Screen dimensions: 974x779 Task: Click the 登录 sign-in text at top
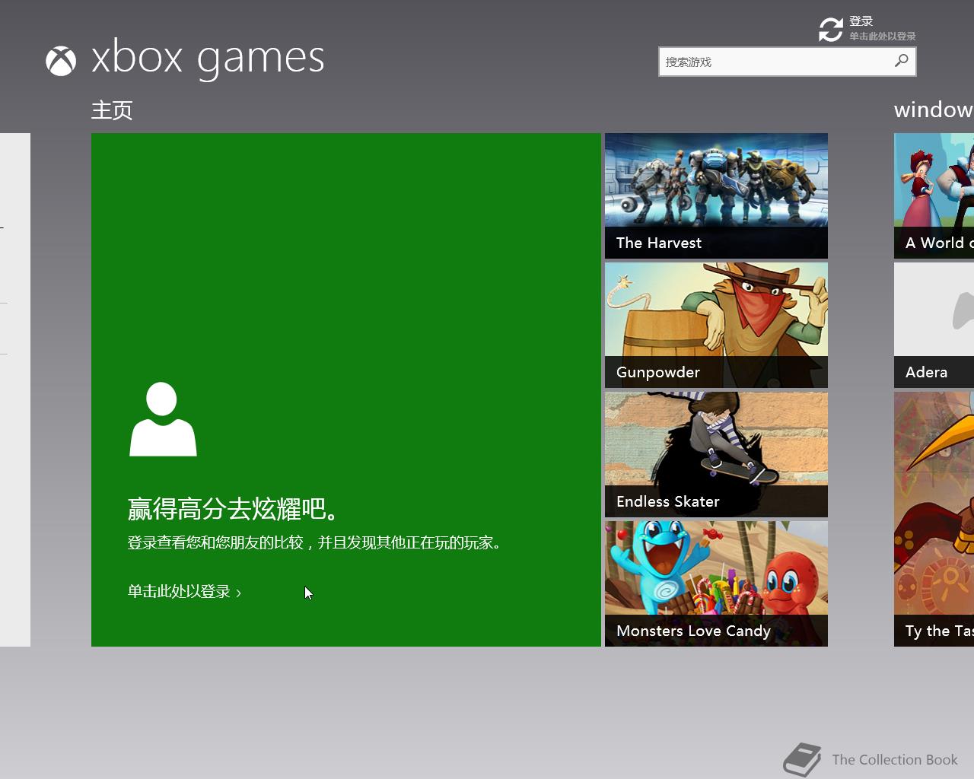pyautogui.click(x=861, y=21)
